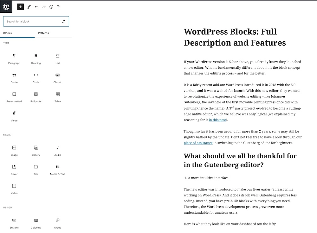Viewport: 317px width, 233px height.
Task: Insert a Table block
Action: [x=58, y=97]
